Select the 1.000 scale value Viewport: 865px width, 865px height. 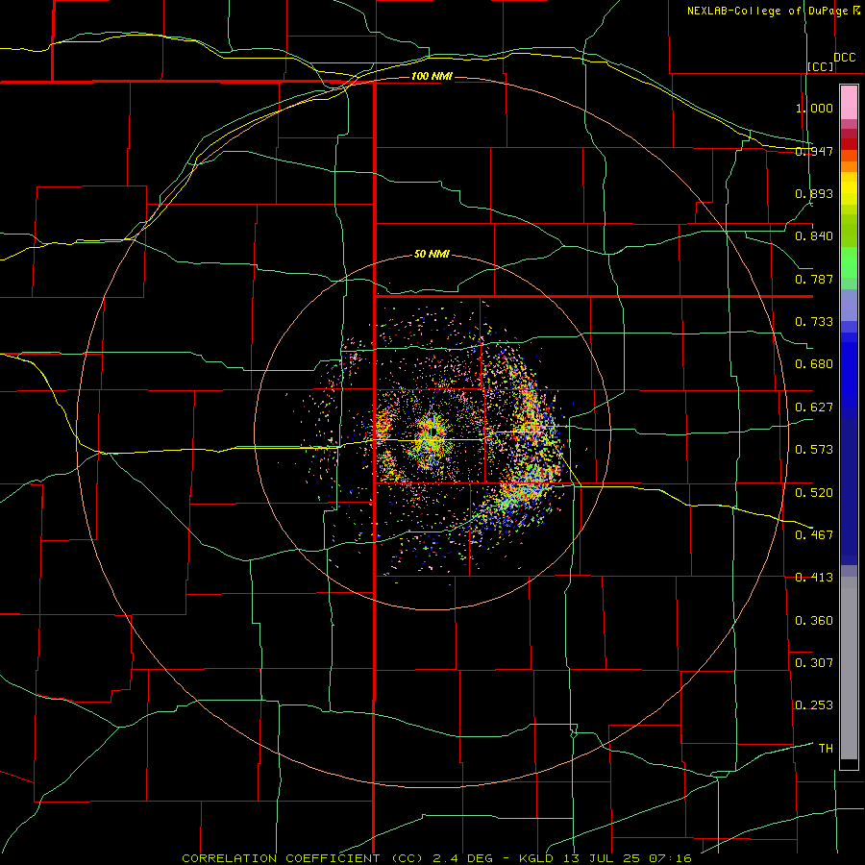click(814, 108)
